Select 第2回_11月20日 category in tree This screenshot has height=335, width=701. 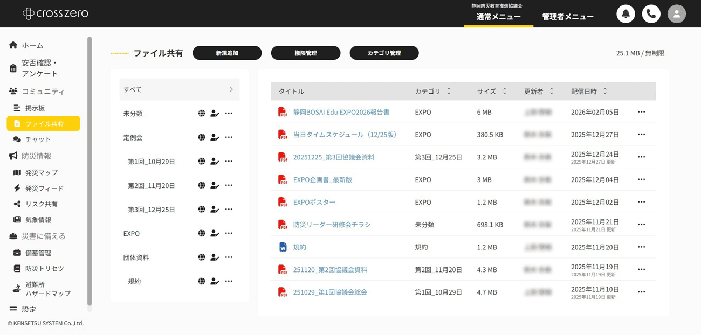(x=151, y=185)
